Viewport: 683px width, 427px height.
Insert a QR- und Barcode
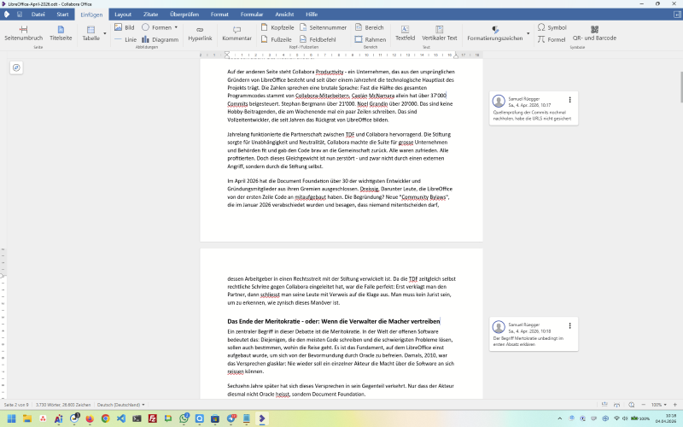594,33
